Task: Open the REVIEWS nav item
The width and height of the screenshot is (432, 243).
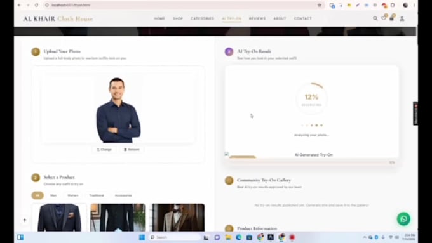Action: (257, 18)
